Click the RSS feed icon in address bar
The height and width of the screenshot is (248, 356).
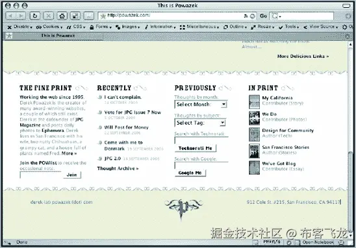(246, 16)
